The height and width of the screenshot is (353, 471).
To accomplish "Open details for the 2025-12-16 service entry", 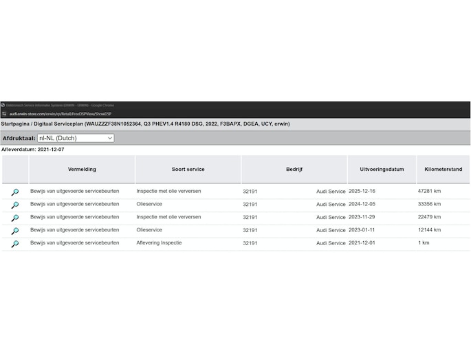I will [15, 192].
